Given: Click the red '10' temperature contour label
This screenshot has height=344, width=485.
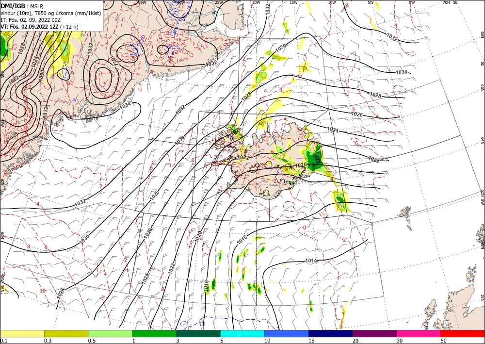Looking at the screenshot, I should click(43, 291).
